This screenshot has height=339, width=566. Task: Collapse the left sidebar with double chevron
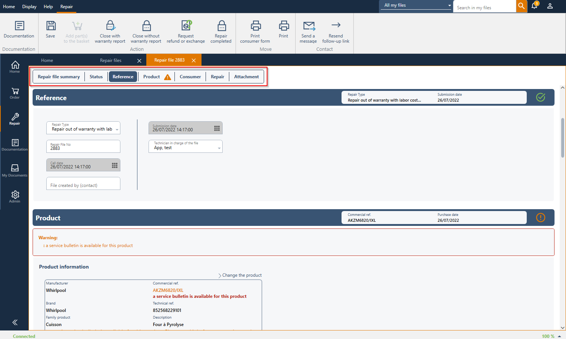click(x=15, y=322)
